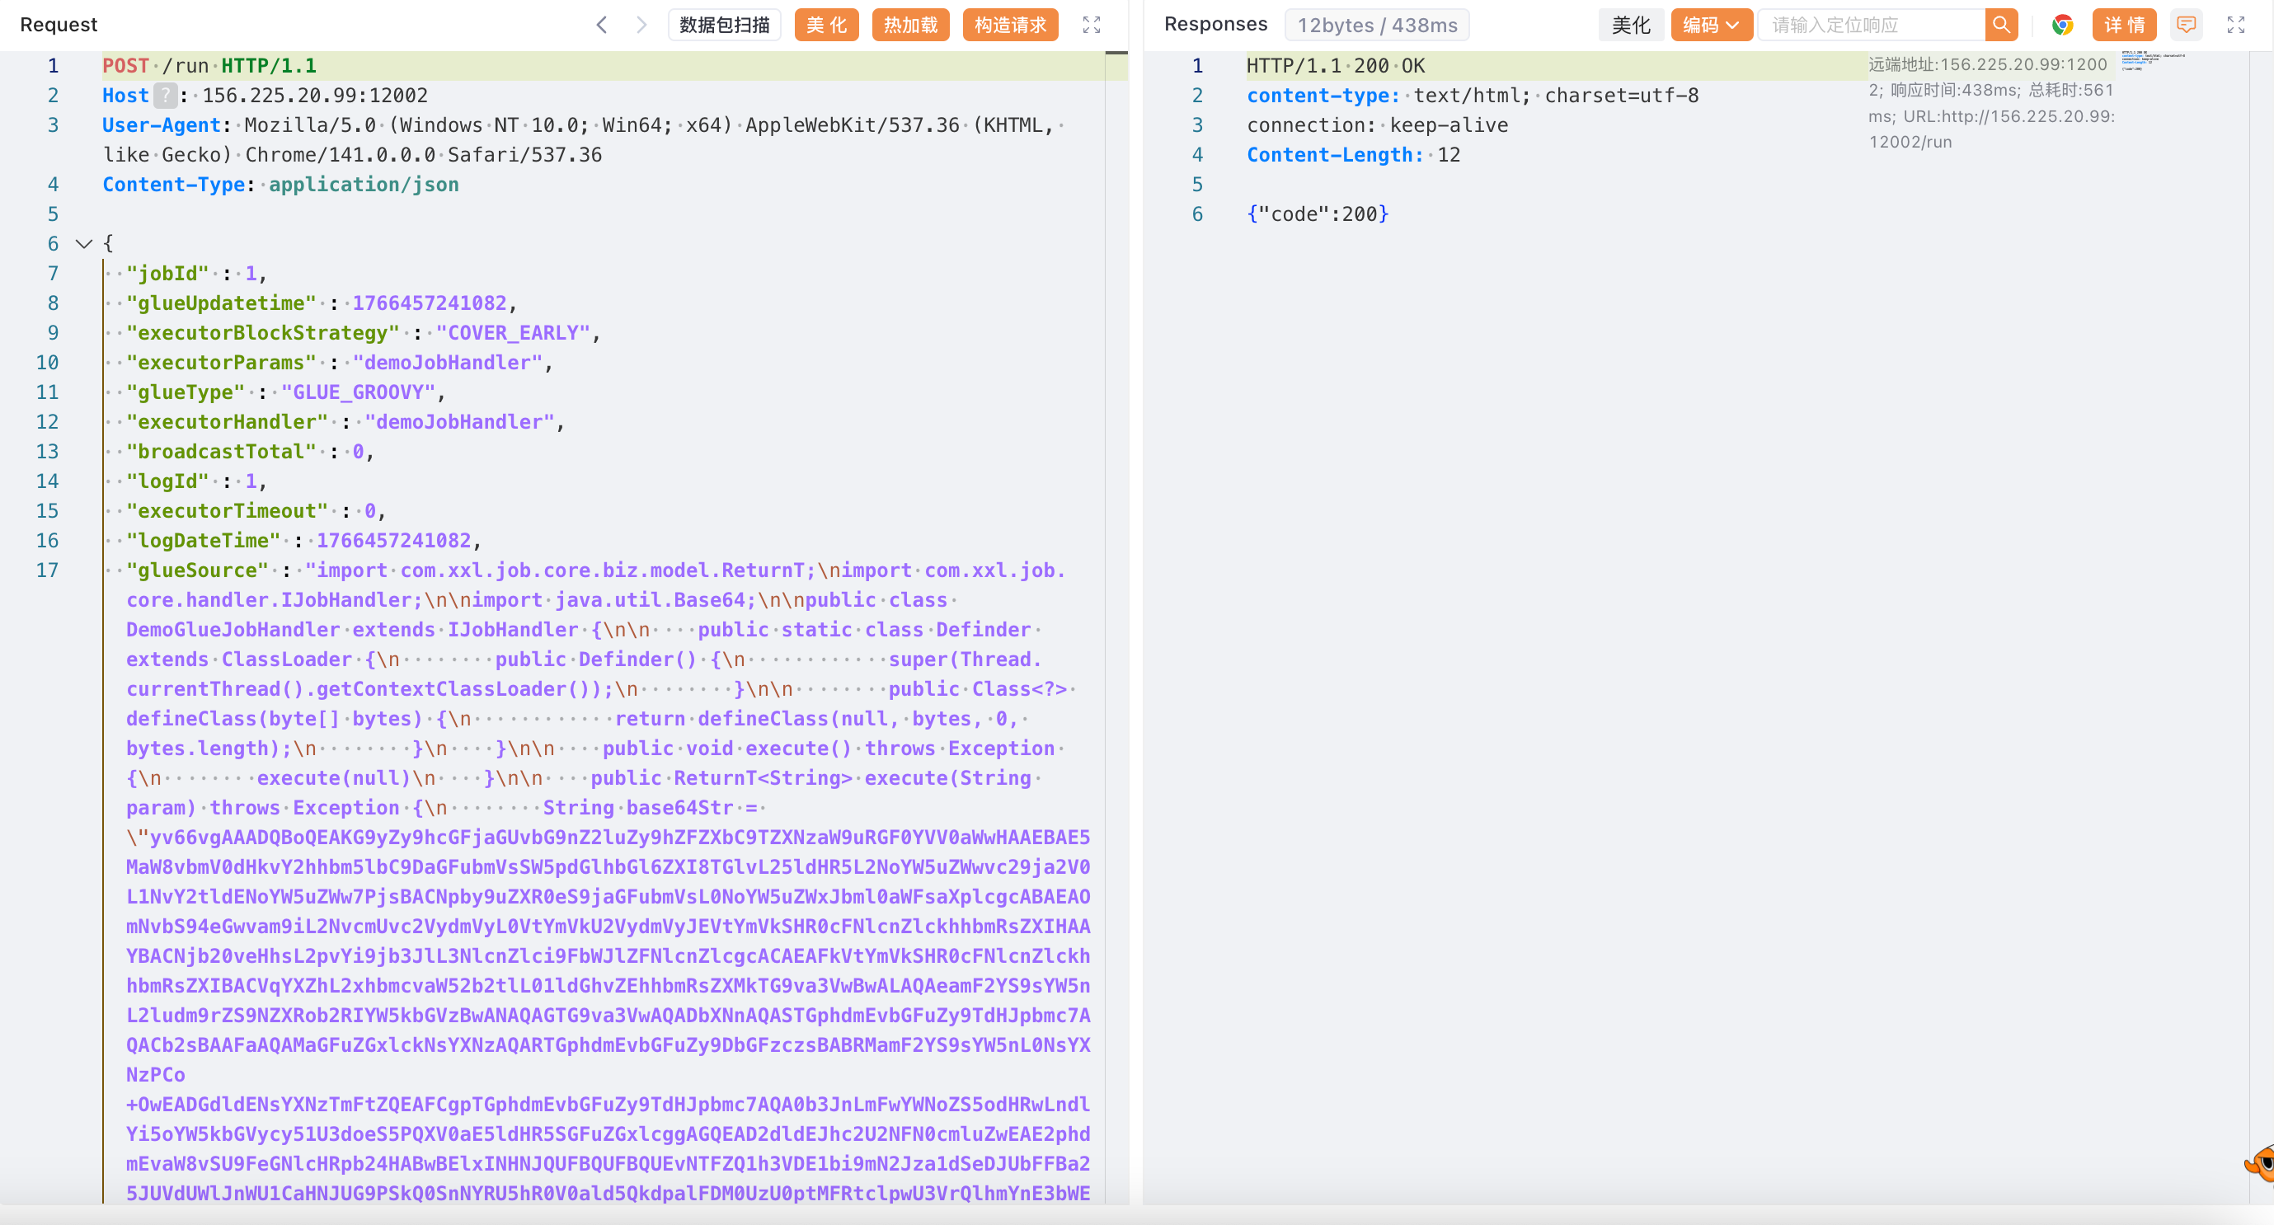Expand the Request panel to fullscreen
2274x1225 pixels.
pos(1091,25)
